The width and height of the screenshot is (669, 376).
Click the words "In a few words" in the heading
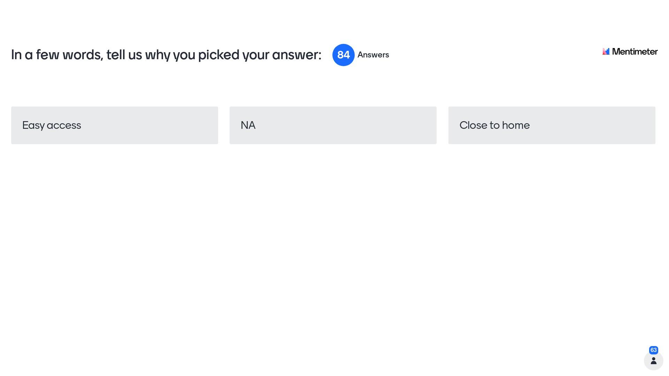click(x=57, y=55)
